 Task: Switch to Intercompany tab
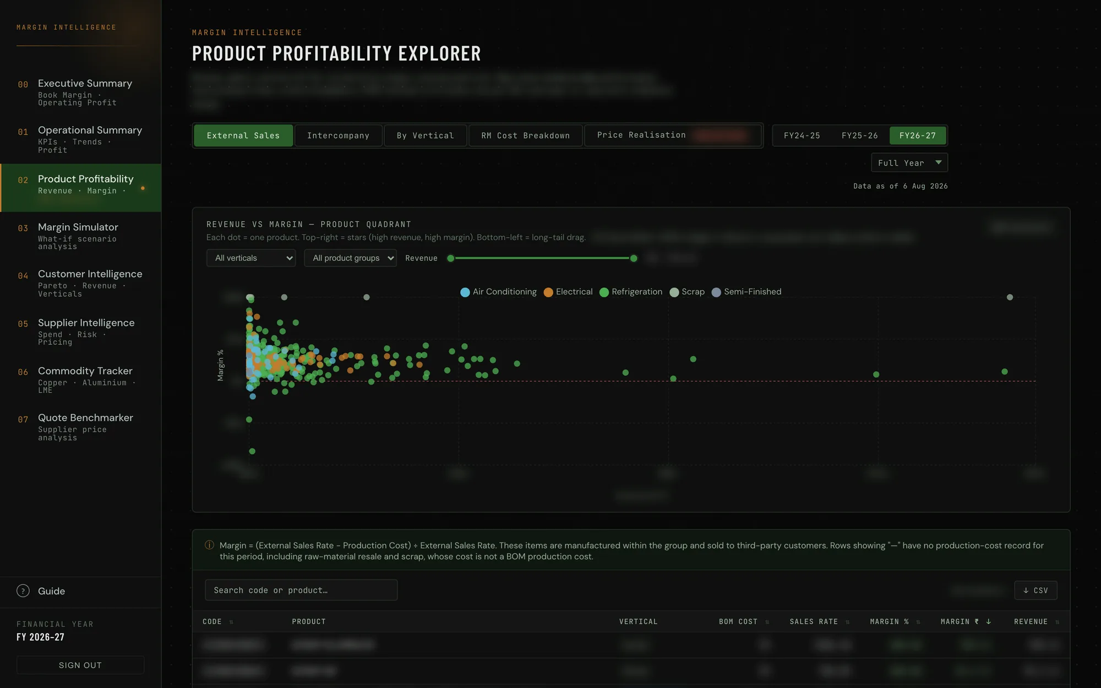(x=338, y=135)
